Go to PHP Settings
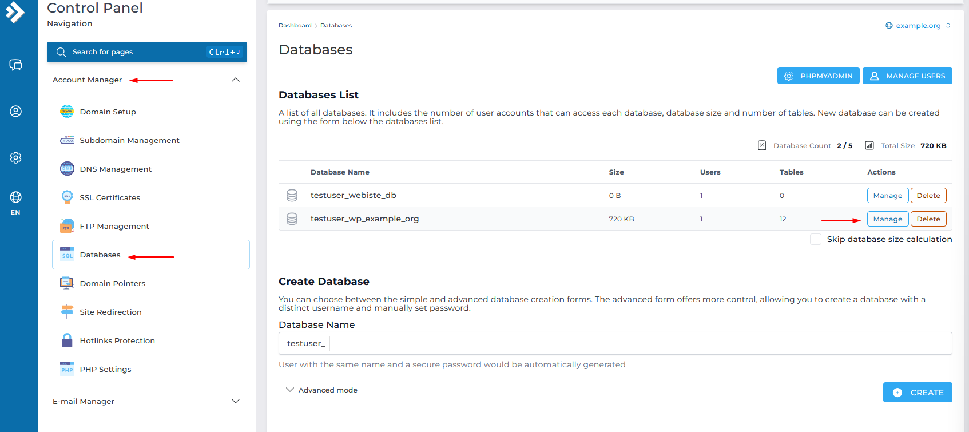Image resolution: width=969 pixels, height=432 pixels. [105, 369]
